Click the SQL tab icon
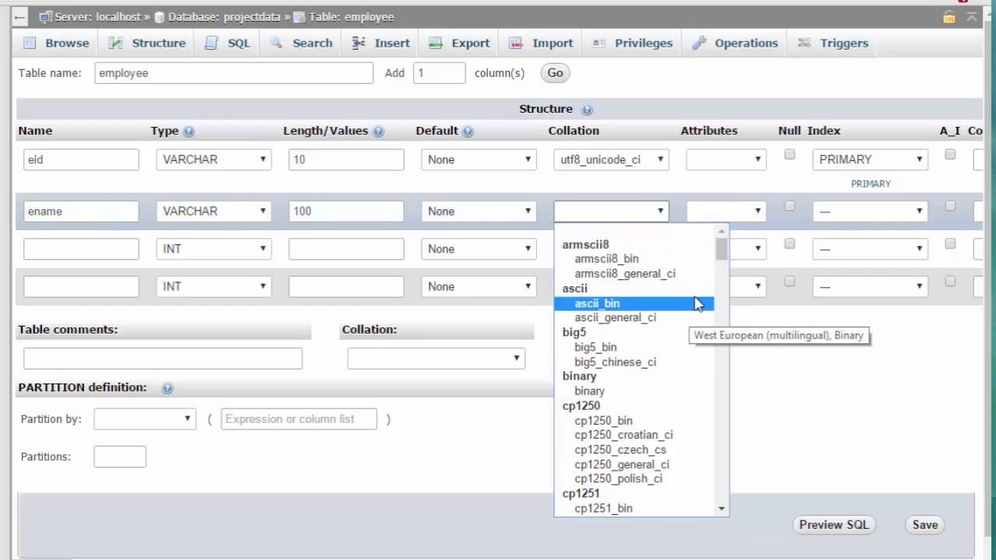This screenshot has height=560, width=996. pos(212,43)
